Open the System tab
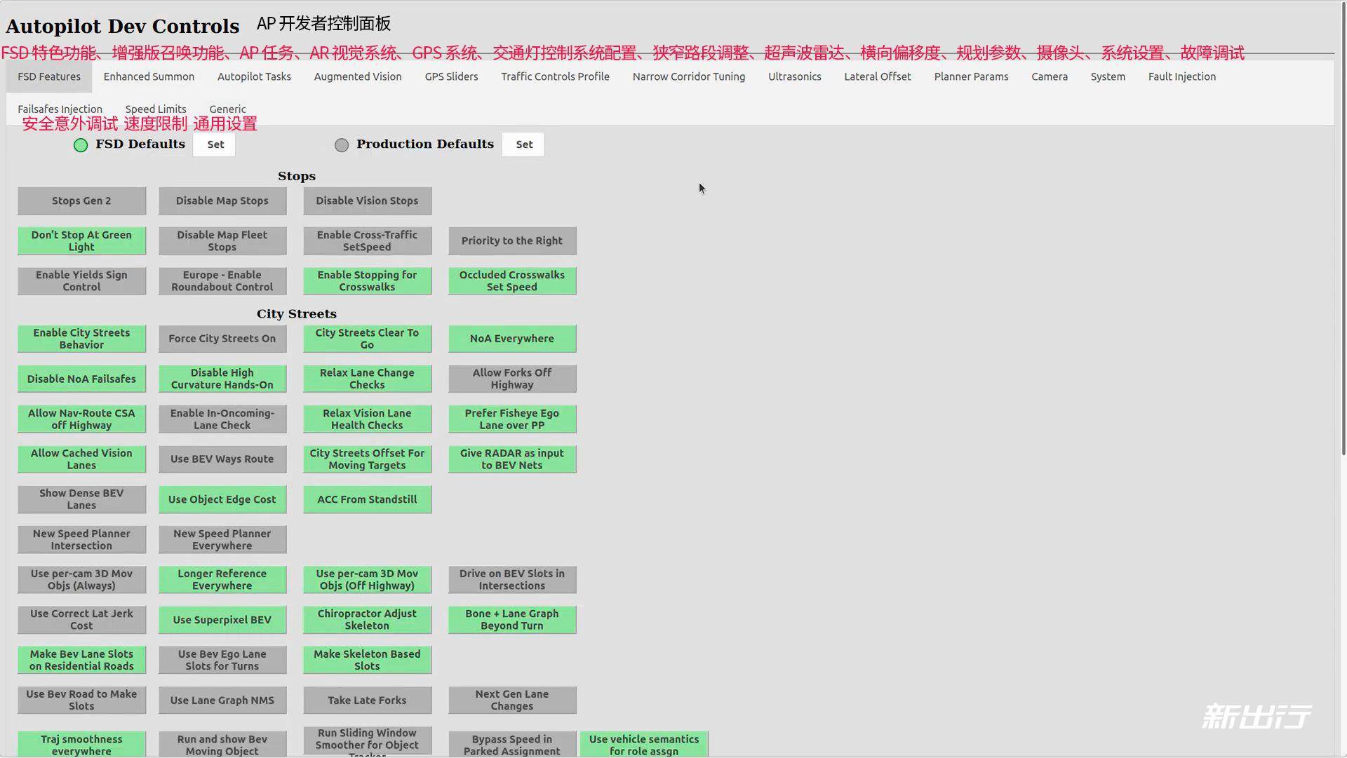Screen dimensions: 1347x758 click(1108, 76)
